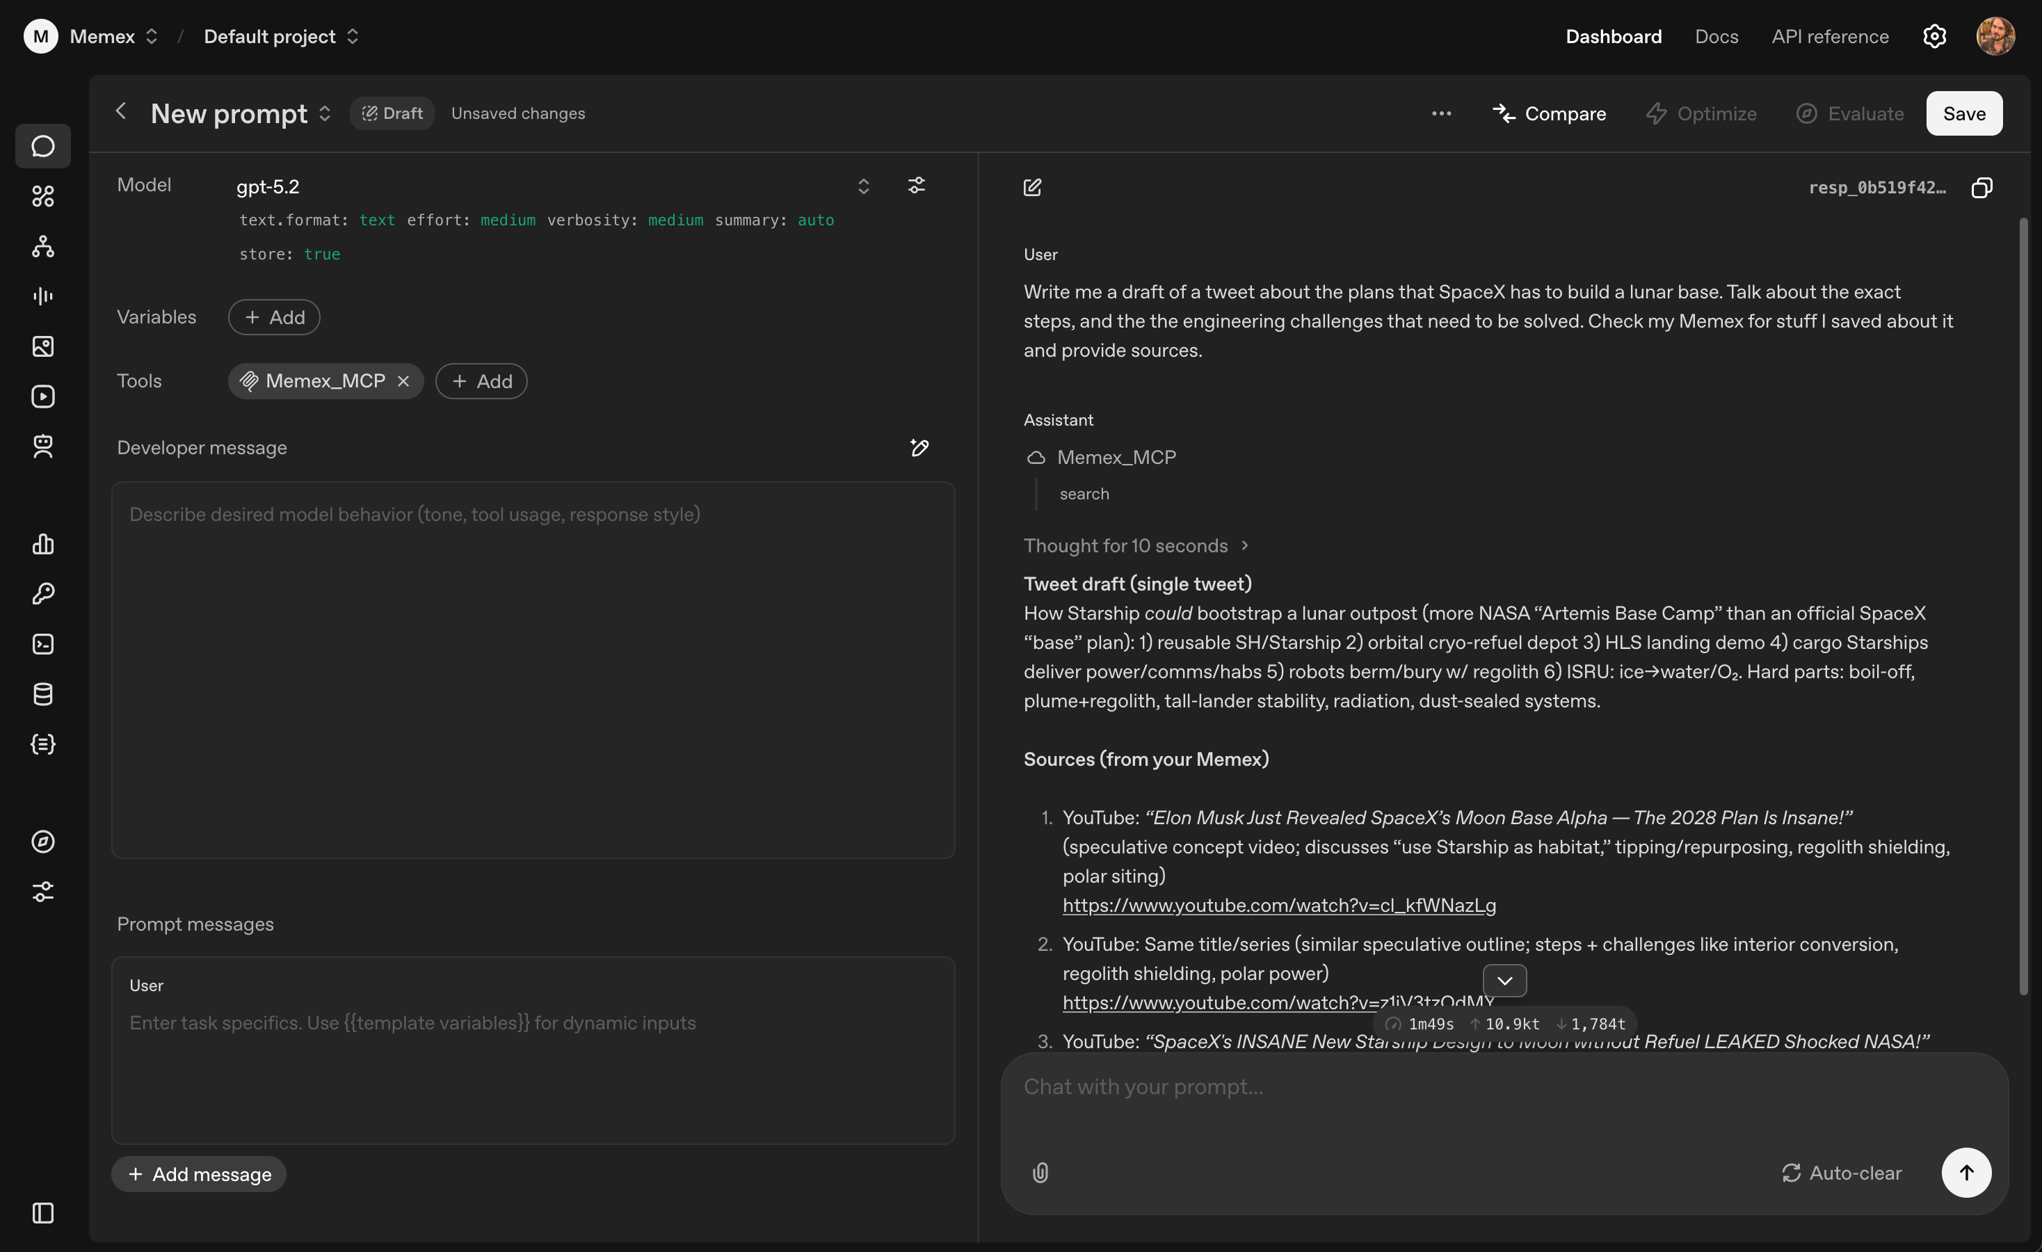The height and width of the screenshot is (1252, 2042).
Task: Open the Chat icon in sidebar
Action: pos(43,146)
